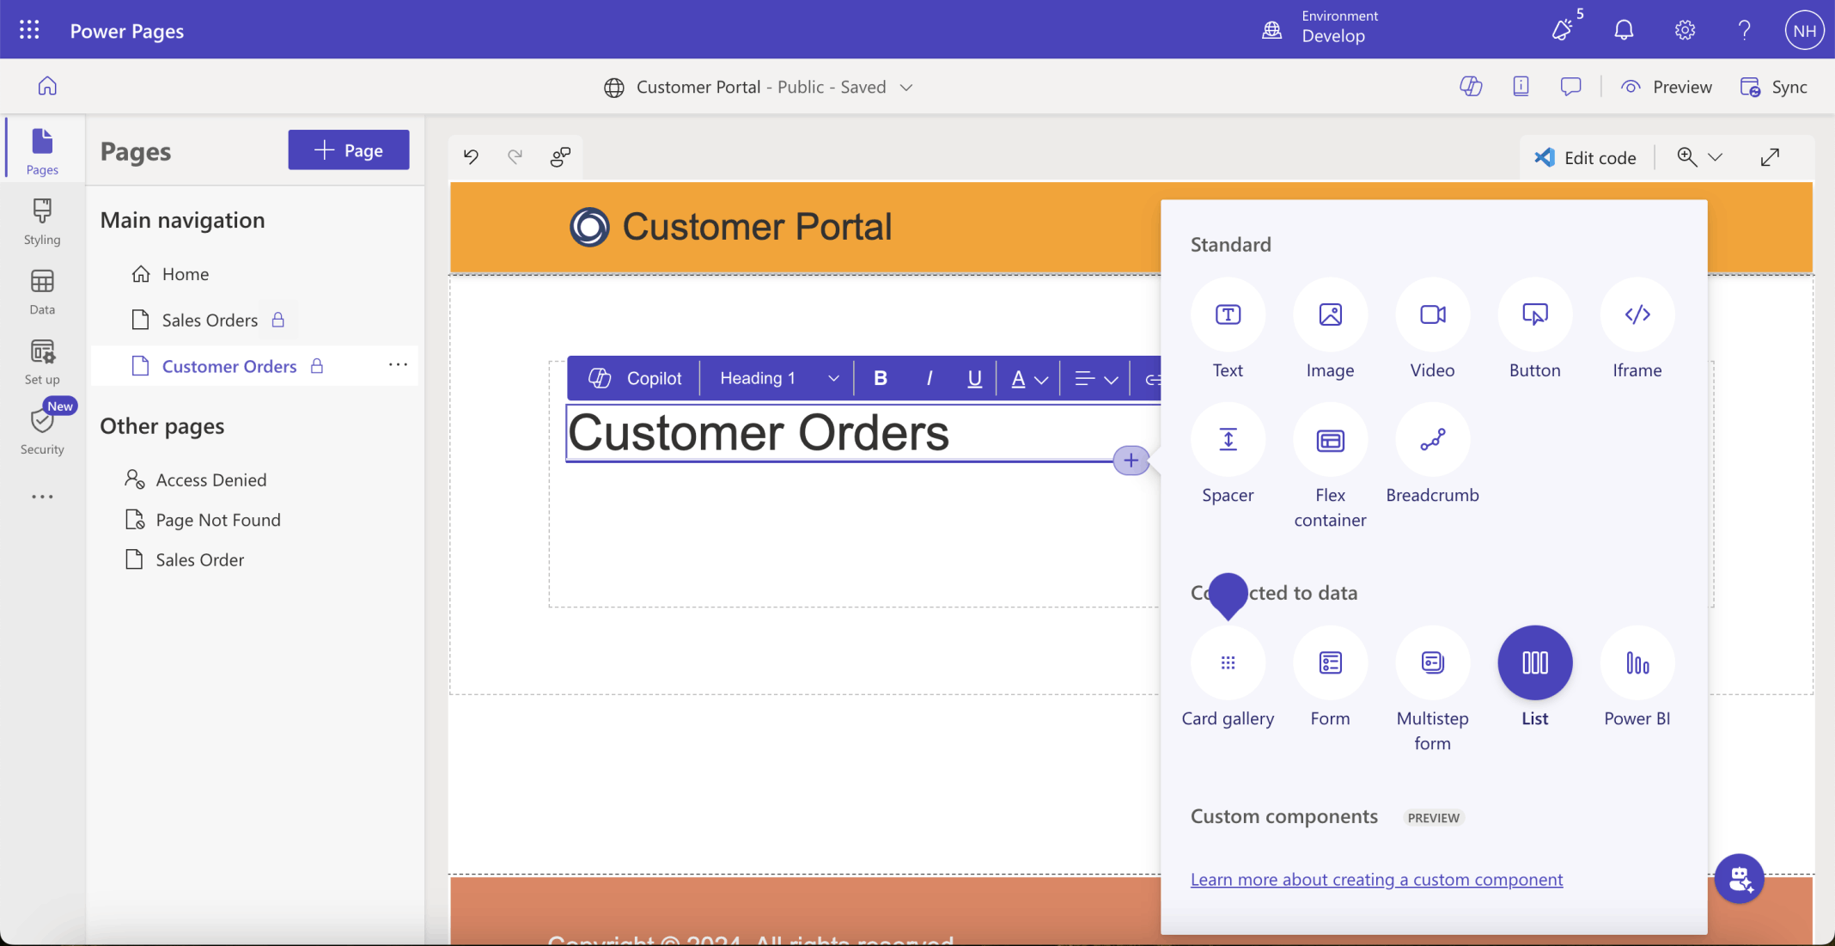This screenshot has width=1835, height=946.
Task: Open the Heading 1 style dropdown
Action: click(777, 378)
